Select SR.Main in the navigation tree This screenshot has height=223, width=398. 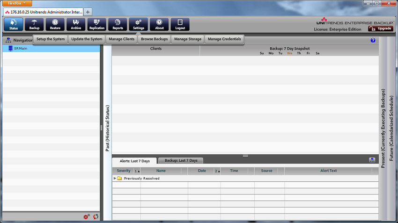pyautogui.click(x=21, y=48)
